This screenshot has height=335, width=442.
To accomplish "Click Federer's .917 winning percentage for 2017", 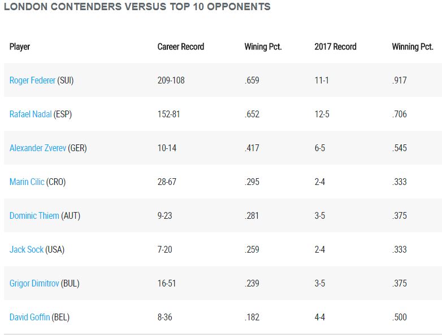I will (399, 81).
